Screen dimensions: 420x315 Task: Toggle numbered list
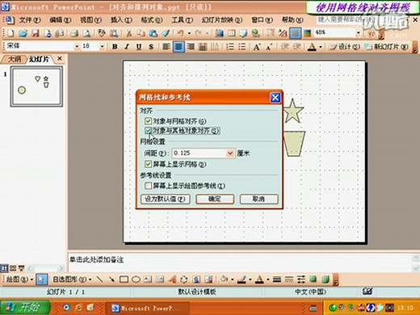(x=230, y=47)
